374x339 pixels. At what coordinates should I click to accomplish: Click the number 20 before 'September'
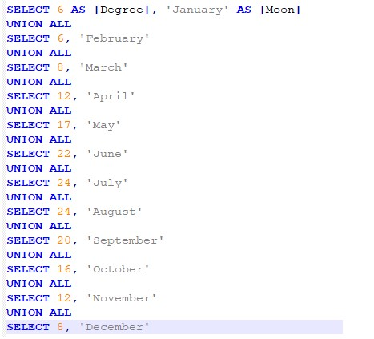[x=64, y=240]
